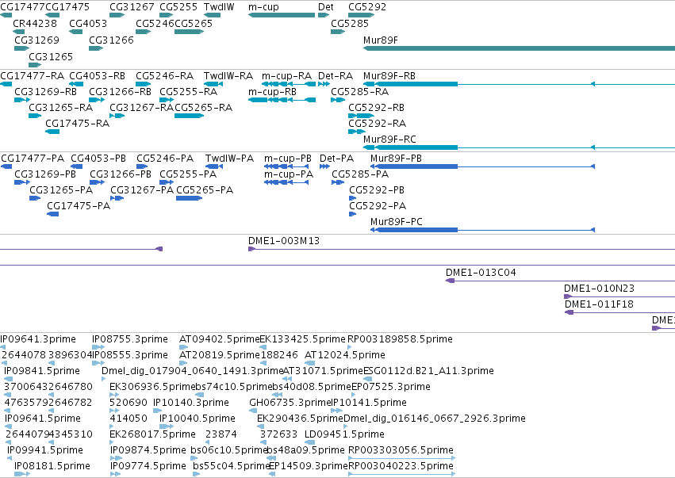Select the RP003040223.5prime EST label
Image resolution: width=675 pixels, height=478 pixels.
[x=401, y=466]
